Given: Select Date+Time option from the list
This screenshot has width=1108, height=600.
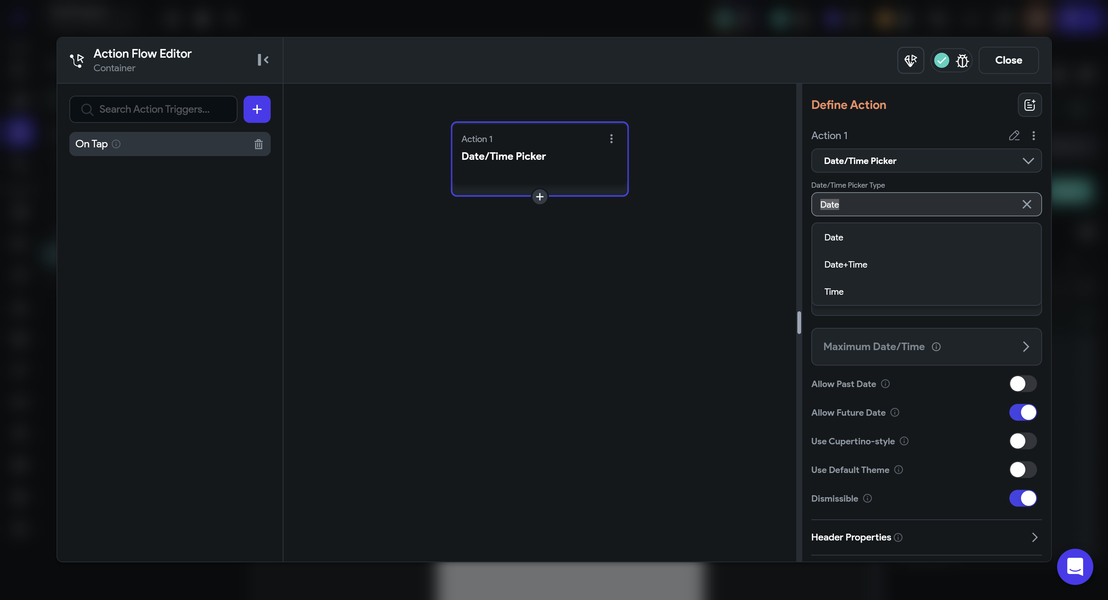Looking at the screenshot, I should [x=846, y=265].
